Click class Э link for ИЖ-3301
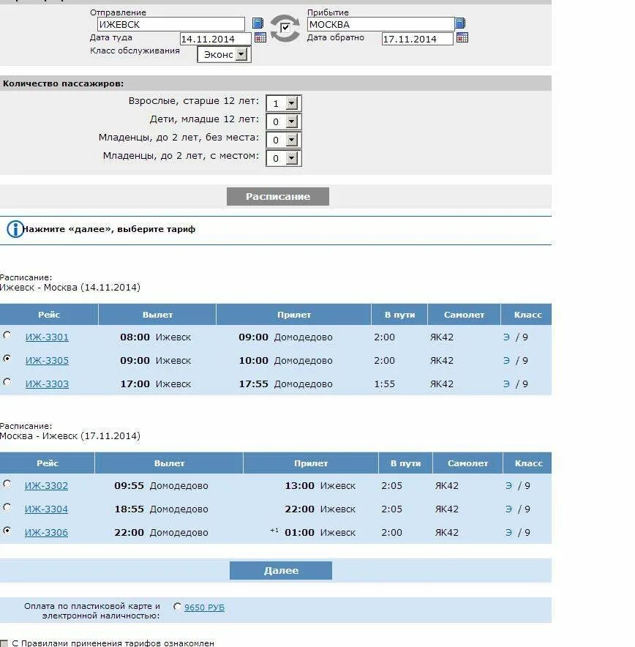635x647 pixels. click(506, 337)
